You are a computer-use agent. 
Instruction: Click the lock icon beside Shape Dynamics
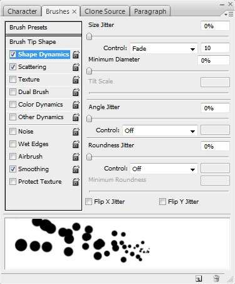point(76,55)
